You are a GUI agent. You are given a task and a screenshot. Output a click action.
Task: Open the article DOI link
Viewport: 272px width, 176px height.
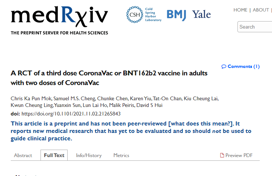pyautogui.click(x=71, y=114)
